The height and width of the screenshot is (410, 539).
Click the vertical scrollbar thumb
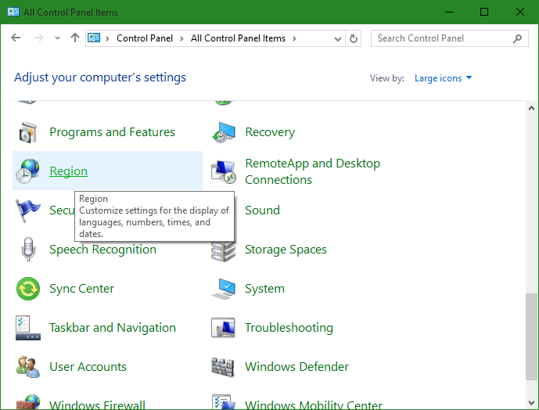[531, 336]
